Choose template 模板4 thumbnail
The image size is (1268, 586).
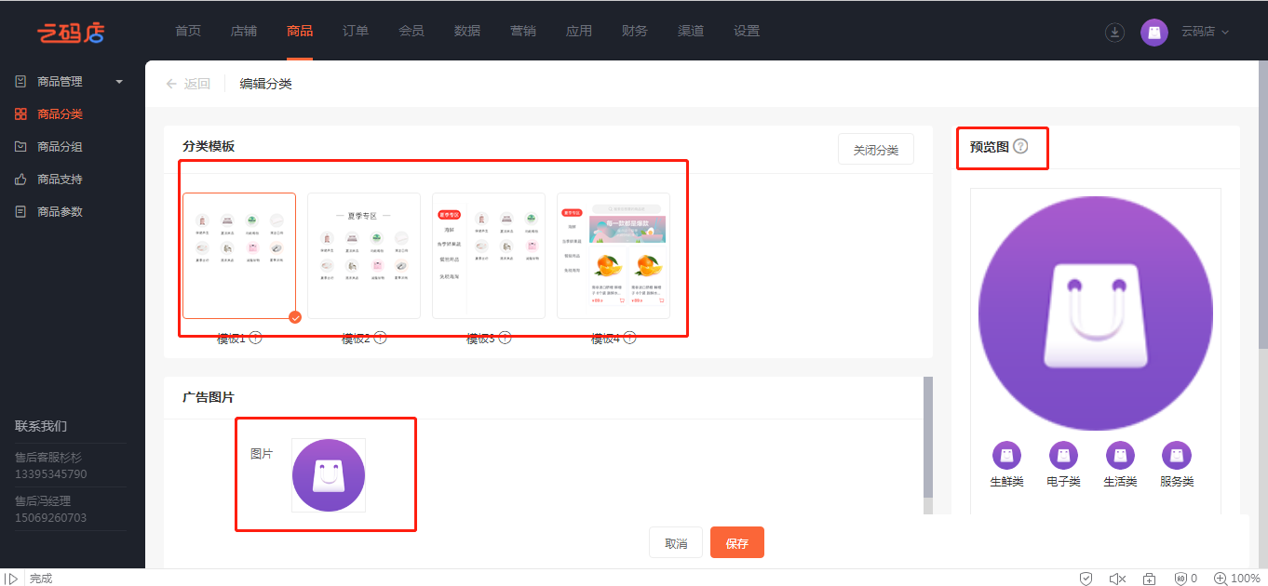614,256
